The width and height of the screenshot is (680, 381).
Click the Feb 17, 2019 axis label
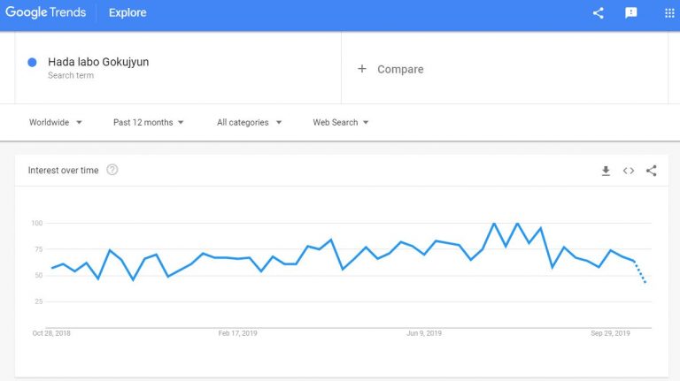tap(236, 333)
